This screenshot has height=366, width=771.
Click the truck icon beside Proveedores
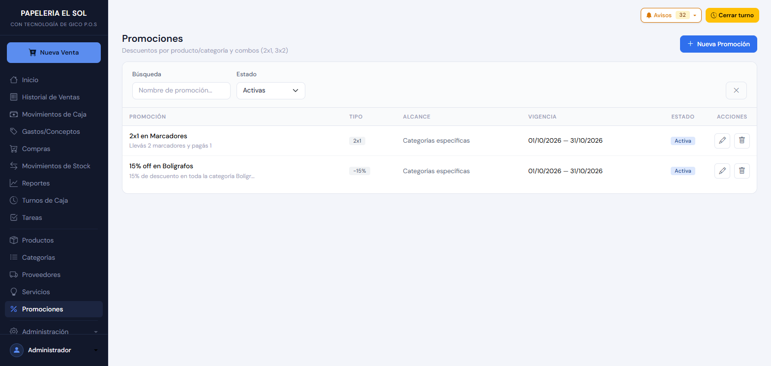(14, 274)
